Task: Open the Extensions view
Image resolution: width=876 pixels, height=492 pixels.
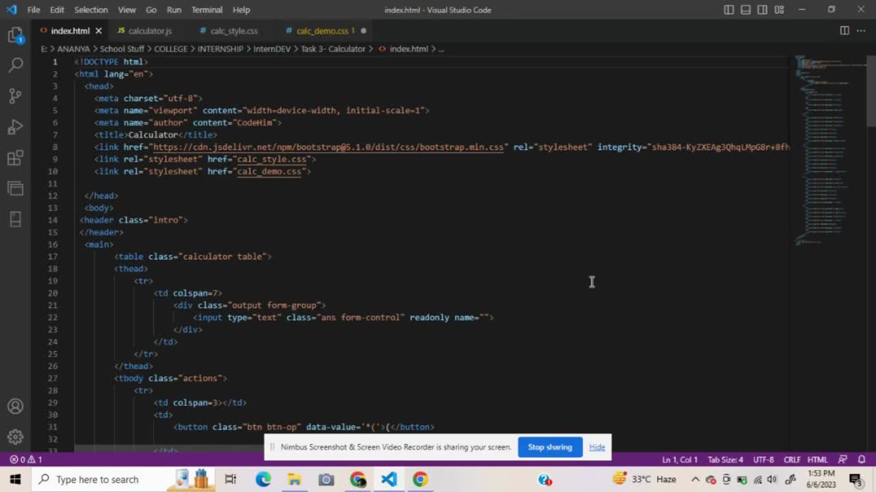Action: tap(15, 158)
